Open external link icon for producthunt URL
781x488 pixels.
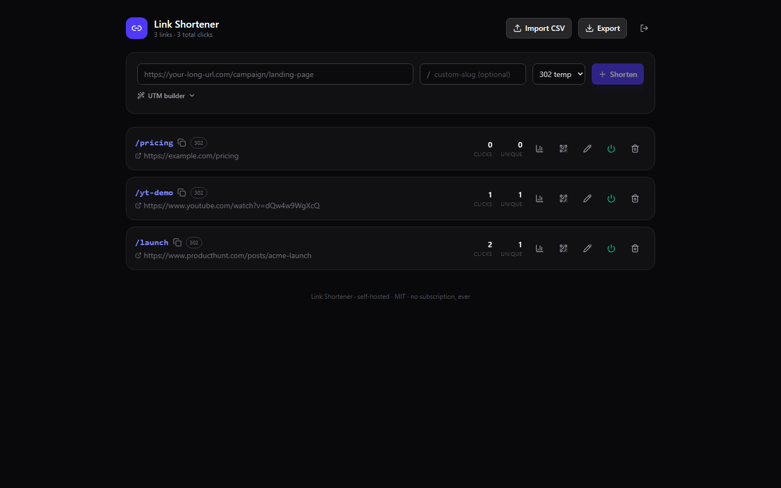tap(138, 255)
